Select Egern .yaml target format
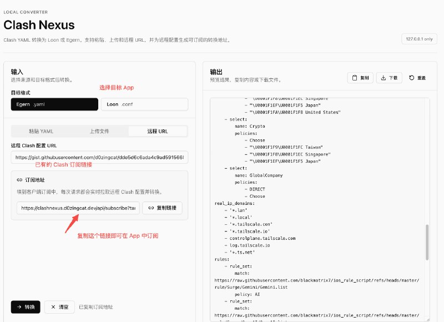444x322 pixels. [x=54, y=104]
